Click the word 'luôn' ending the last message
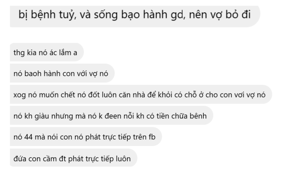The height and width of the screenshot is (173, 282). pos(123,159)
